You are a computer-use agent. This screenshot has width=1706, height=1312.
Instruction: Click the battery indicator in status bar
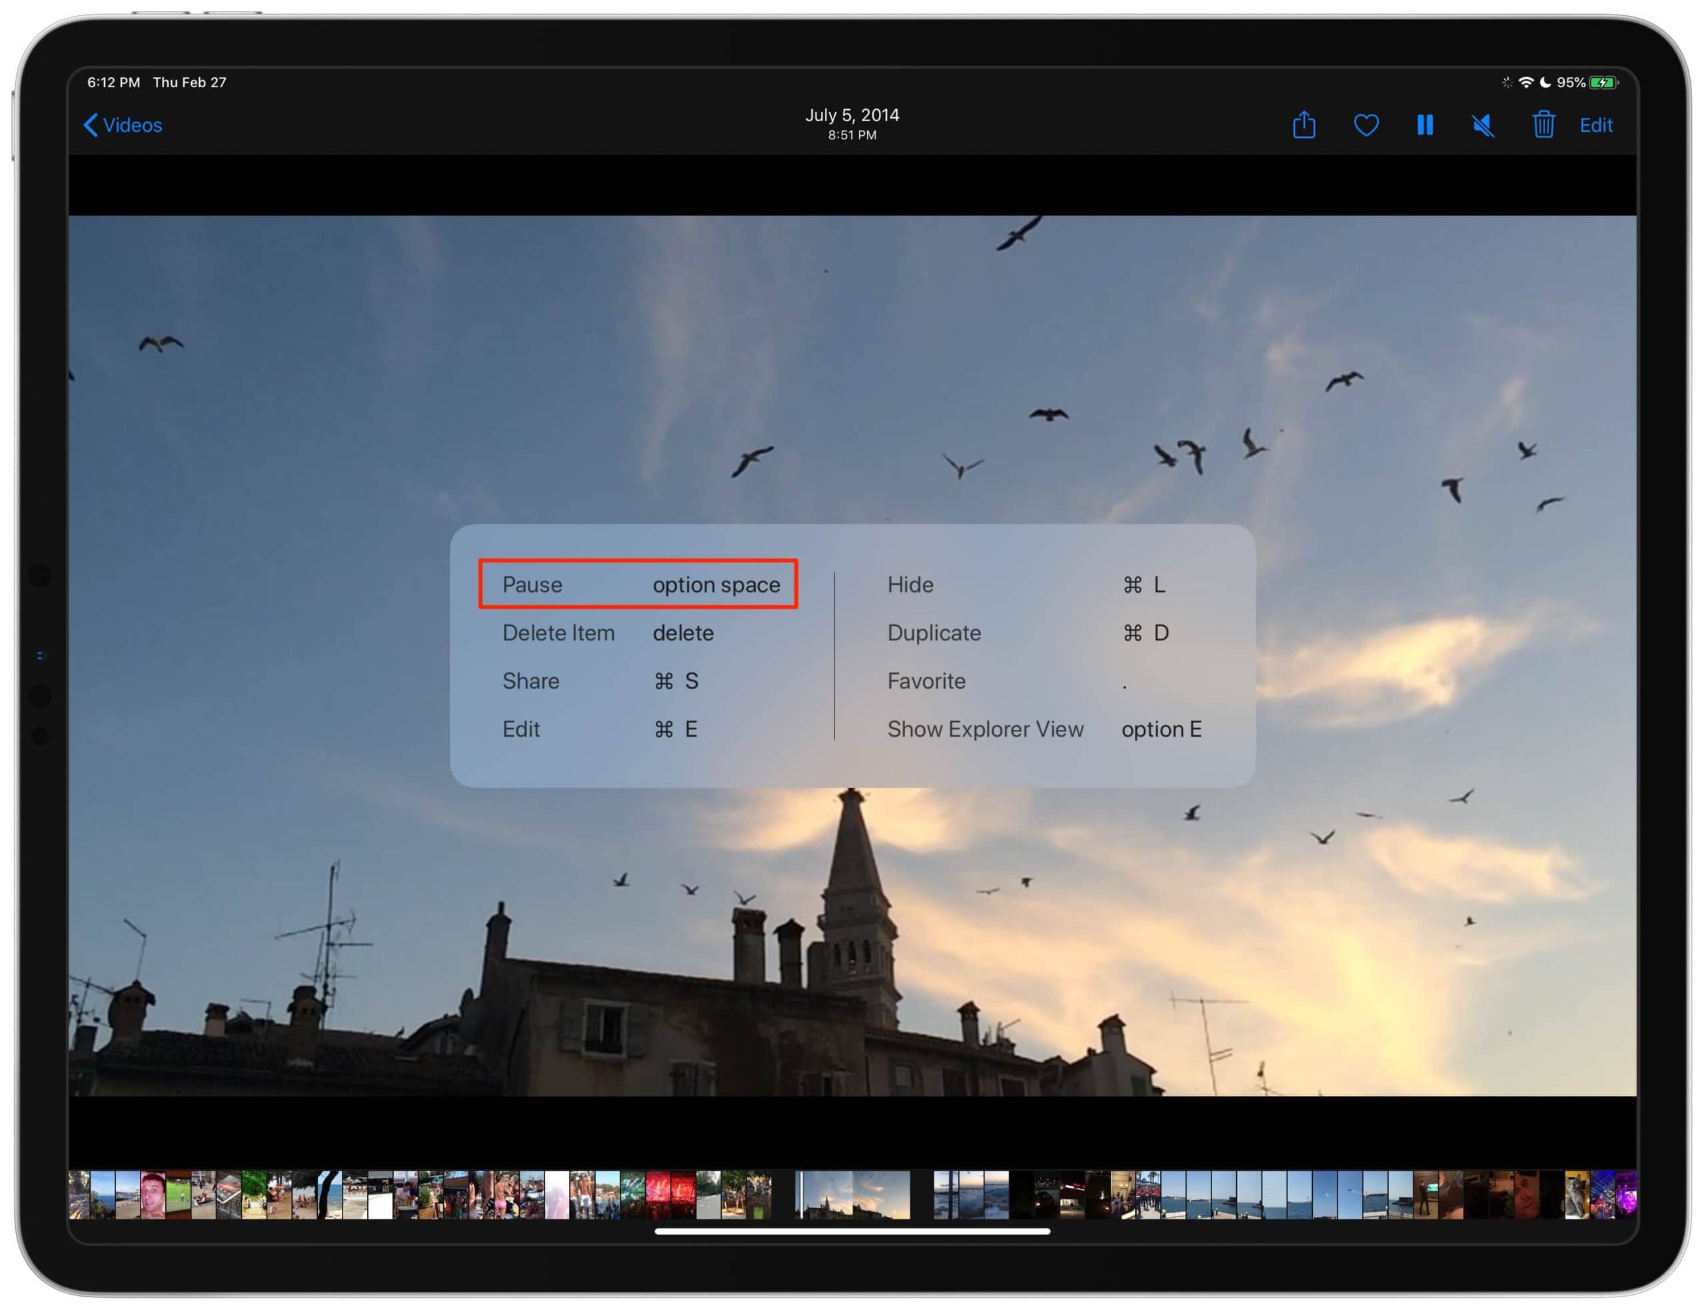(x=1603, y=82)
